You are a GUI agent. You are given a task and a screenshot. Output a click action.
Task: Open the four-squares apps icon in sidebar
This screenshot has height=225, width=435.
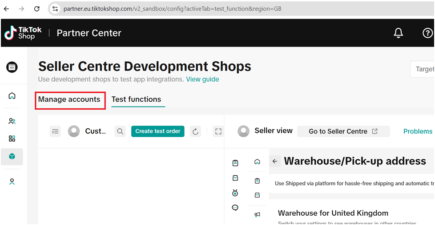pyautogui.click(x=12, y=138)
